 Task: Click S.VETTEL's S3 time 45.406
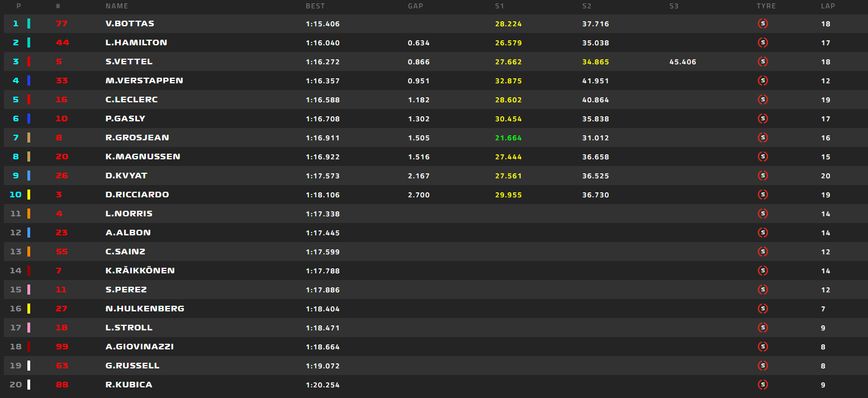click(x=682, y=62)
